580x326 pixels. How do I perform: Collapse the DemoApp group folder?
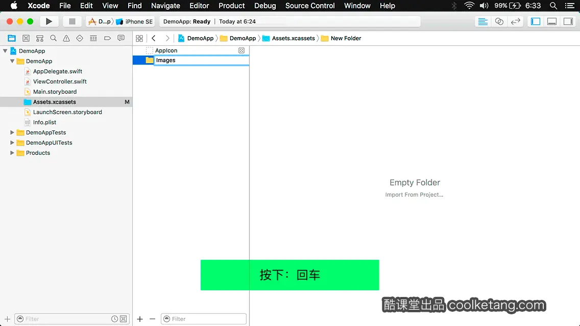click(x=12, y=61)
